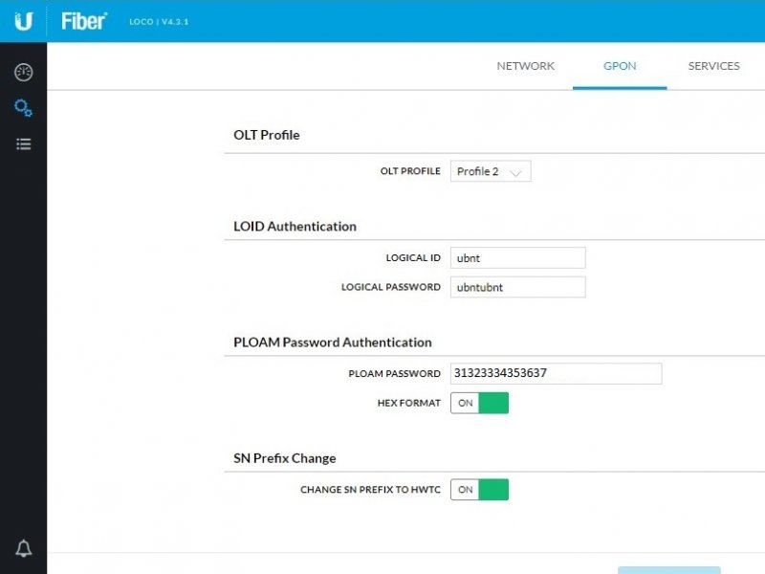765x574 pixels.
Task: Click the Ubiquiti logo icon
Action: pyautogui.click(x=23, y=21)
